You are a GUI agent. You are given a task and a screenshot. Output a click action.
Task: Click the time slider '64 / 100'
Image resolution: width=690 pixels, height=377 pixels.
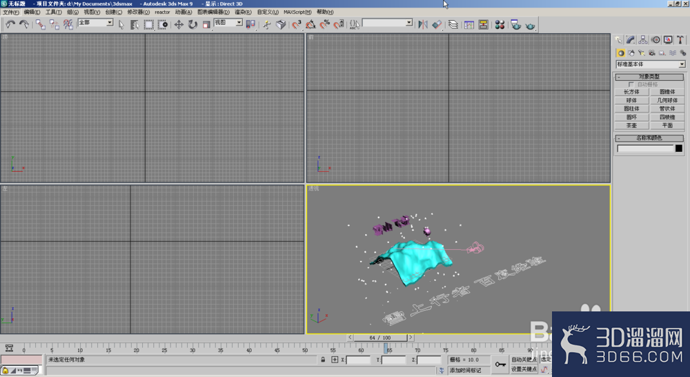point(381,338)
